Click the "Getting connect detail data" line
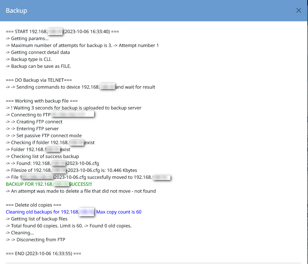This screenshot has height=264, width=308. [x=38, y=52]
